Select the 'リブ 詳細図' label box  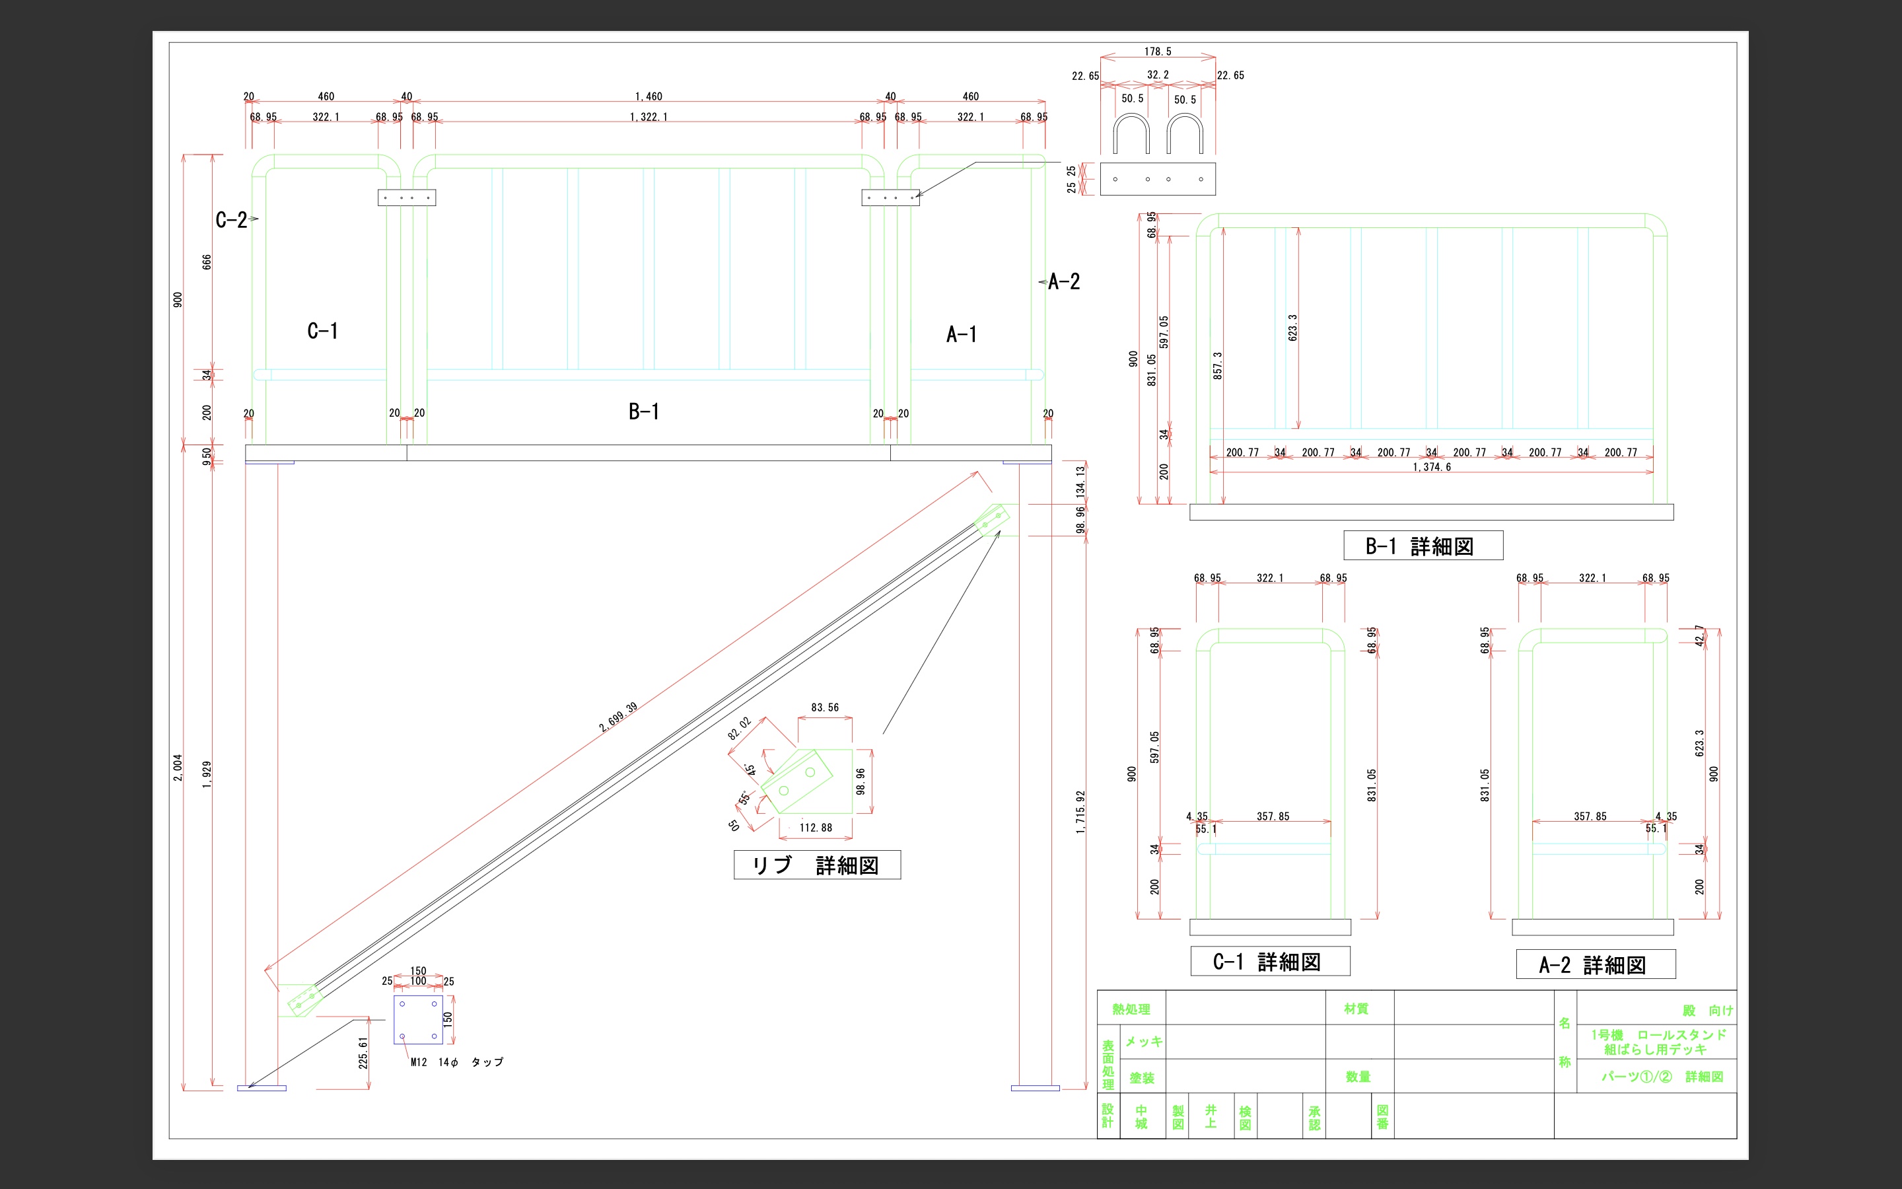(x=816, y=865)
